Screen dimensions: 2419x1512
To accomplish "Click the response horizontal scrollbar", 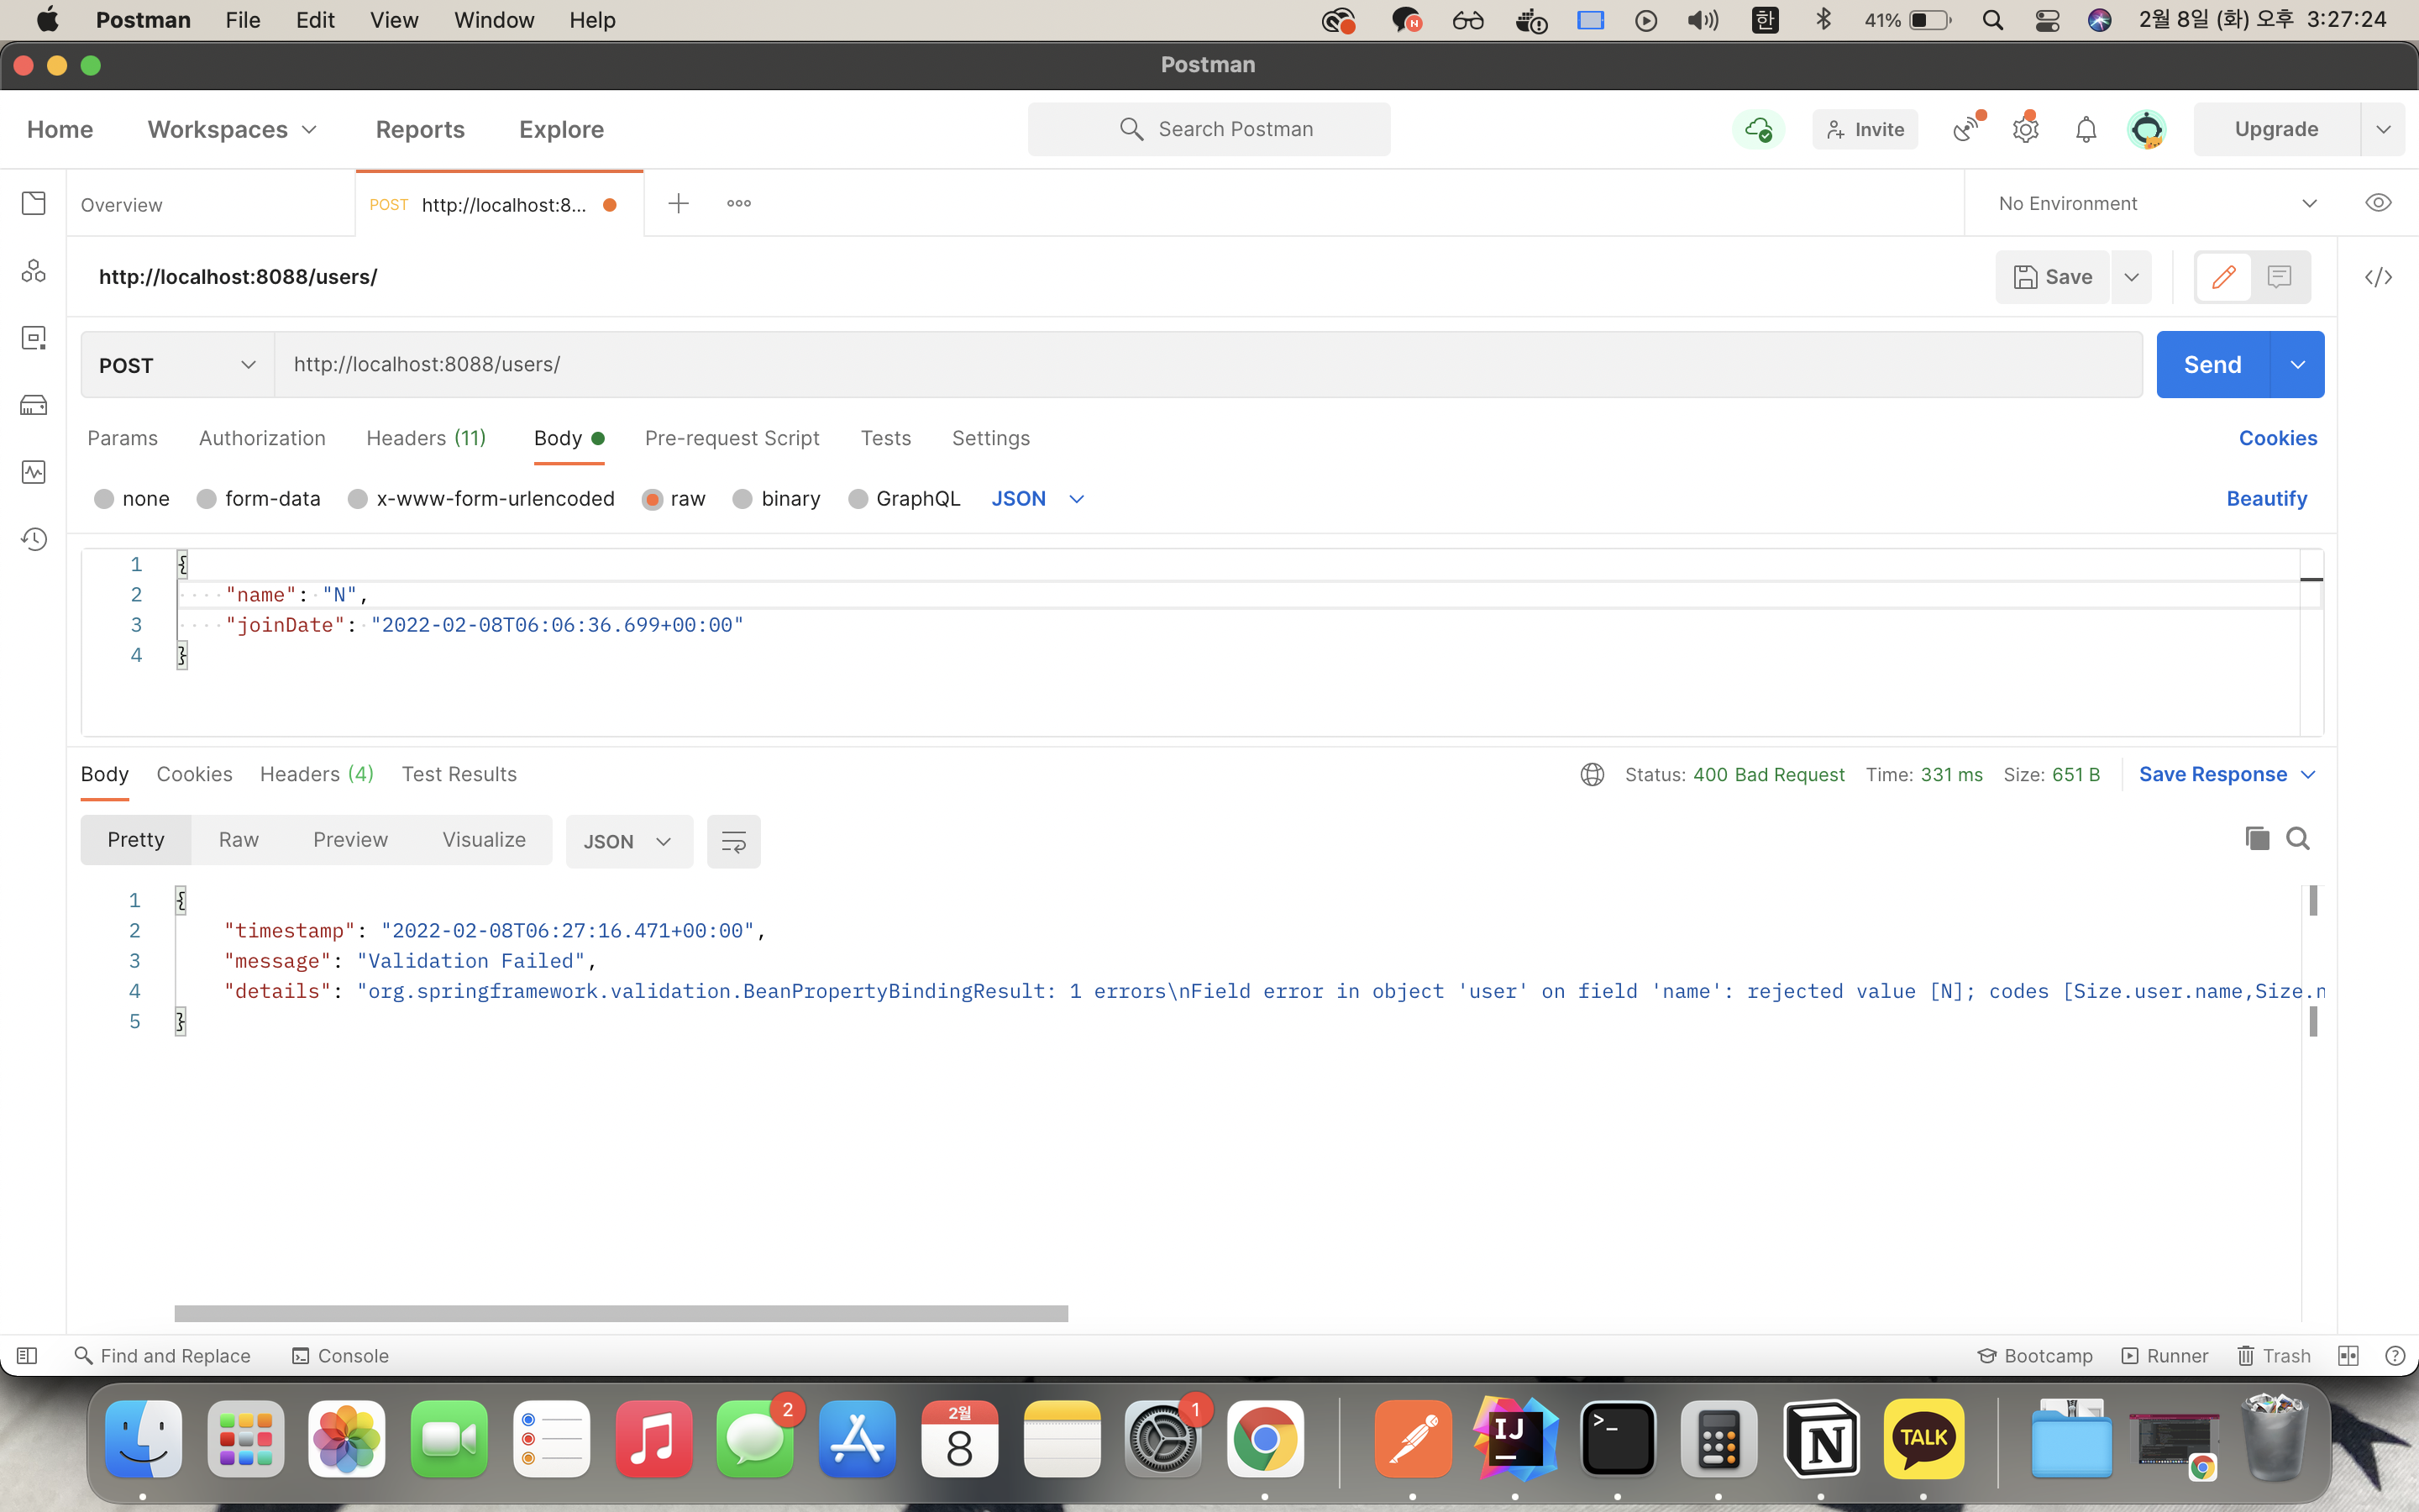I will (620, 1313).
